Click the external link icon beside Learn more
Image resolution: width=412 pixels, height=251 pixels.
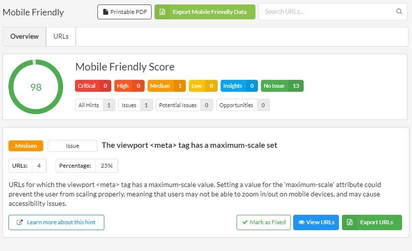pos(20,222)
